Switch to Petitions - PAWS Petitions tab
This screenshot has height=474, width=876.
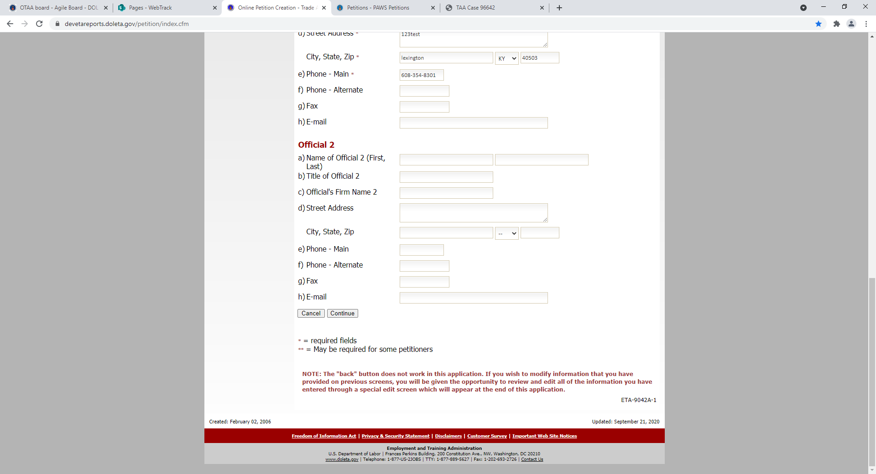(x=378, y=8)
